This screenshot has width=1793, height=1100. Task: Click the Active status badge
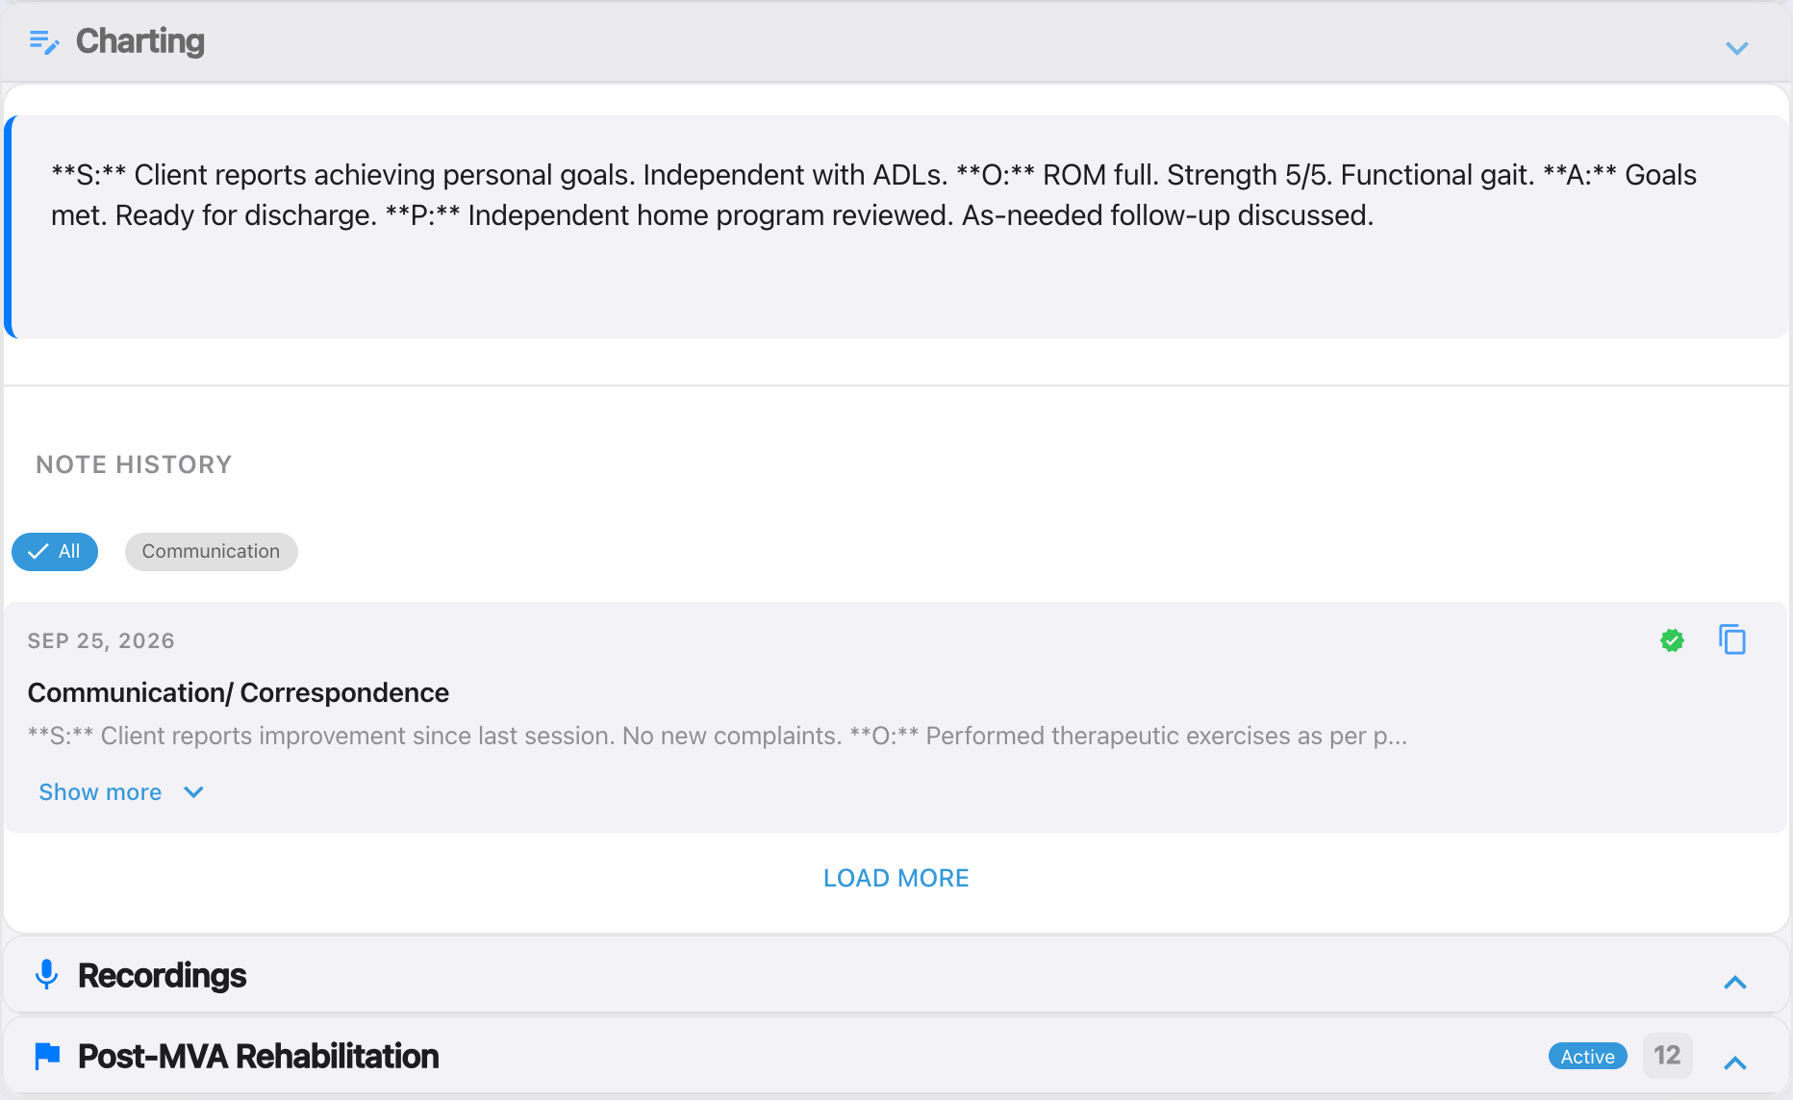[1587, 1056]
